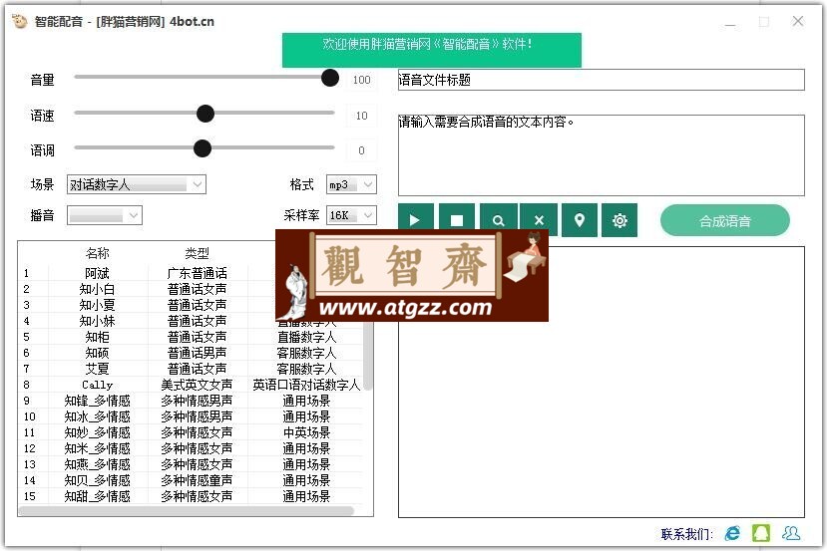The width and height of the screenshot is (827, 551).
Task: Click the location pin icon button
Action: (x=580, y=220)
